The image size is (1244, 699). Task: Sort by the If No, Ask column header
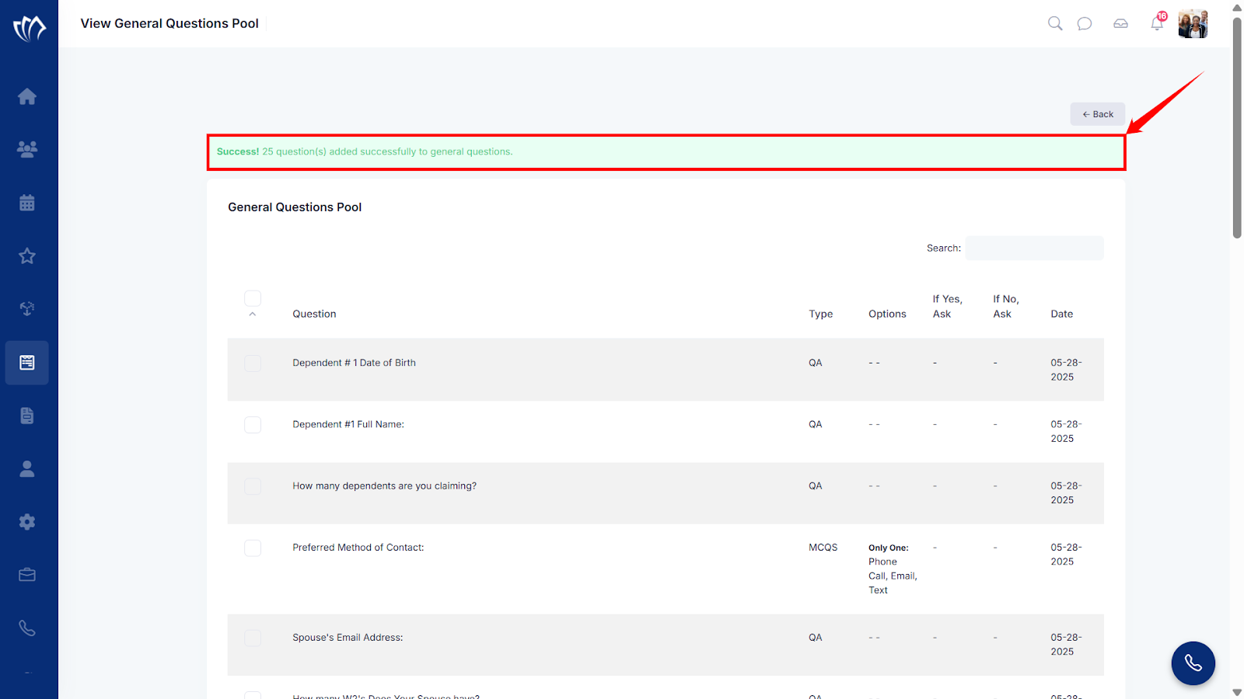coord(1005,307)
